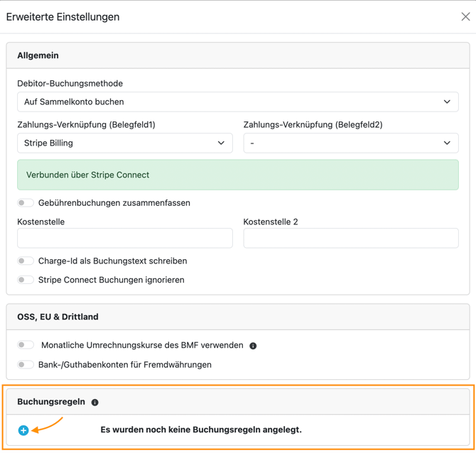Click the Buchungsregeln section title
The image size is (476, 453).
[51, 402]
